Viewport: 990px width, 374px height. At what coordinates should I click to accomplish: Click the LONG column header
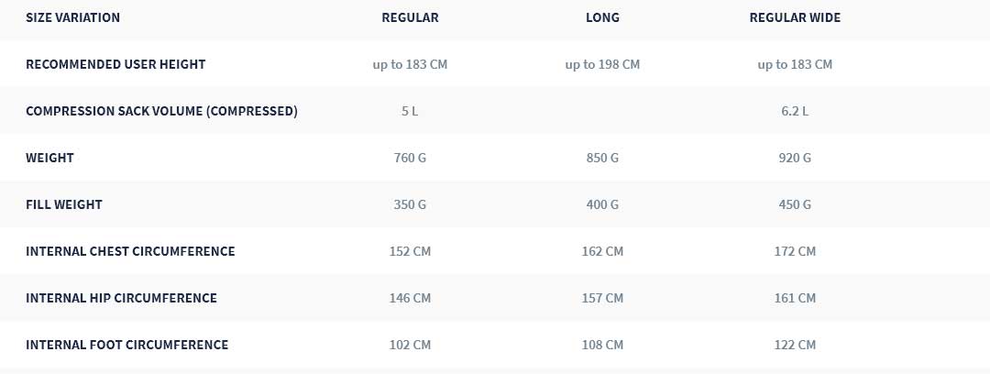(x=602, y=17)
